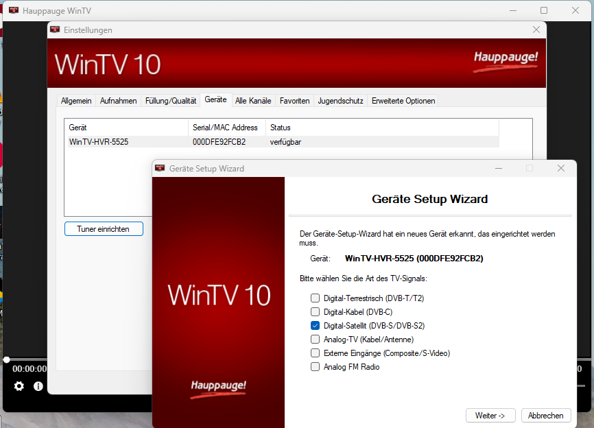Click the verfügbar status cell
The width and height of the screenshot is (594, 428).
click(285, 142)
